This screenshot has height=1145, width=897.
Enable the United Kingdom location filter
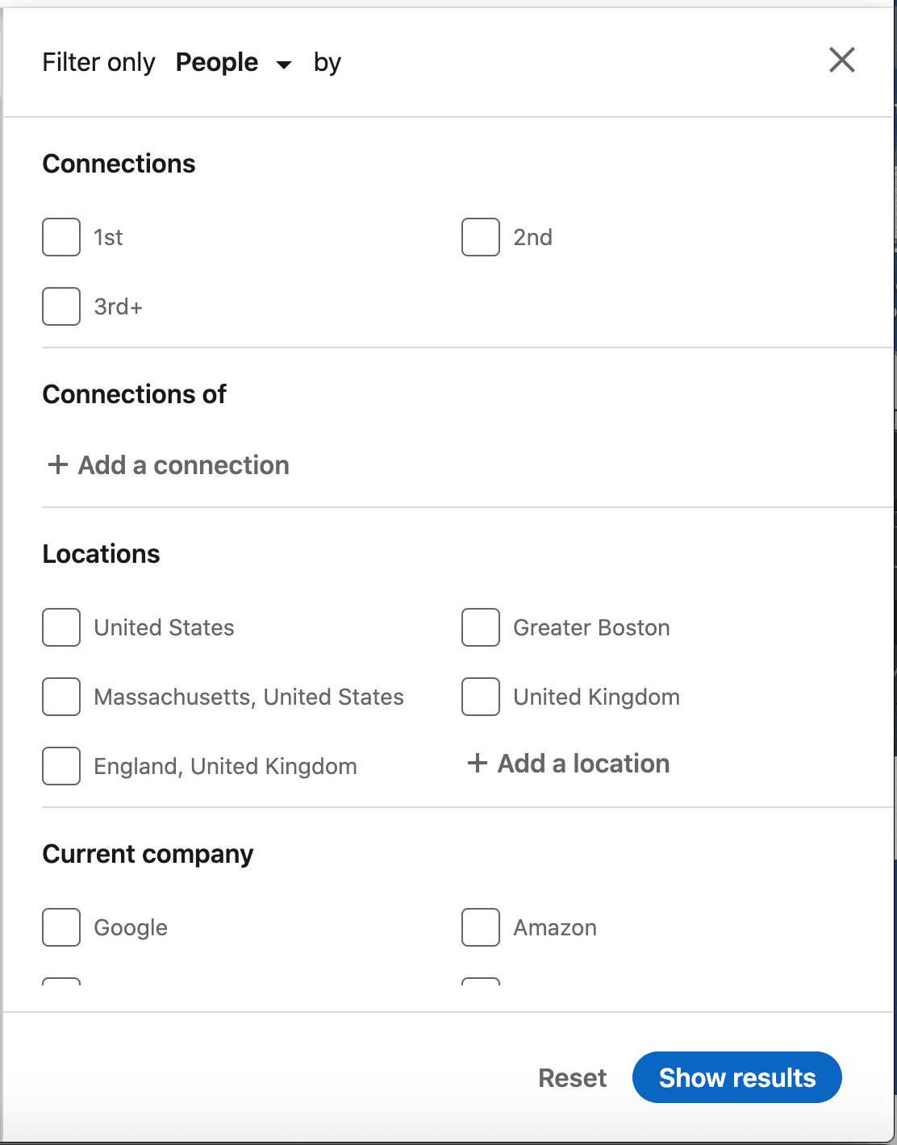(480, 697)
